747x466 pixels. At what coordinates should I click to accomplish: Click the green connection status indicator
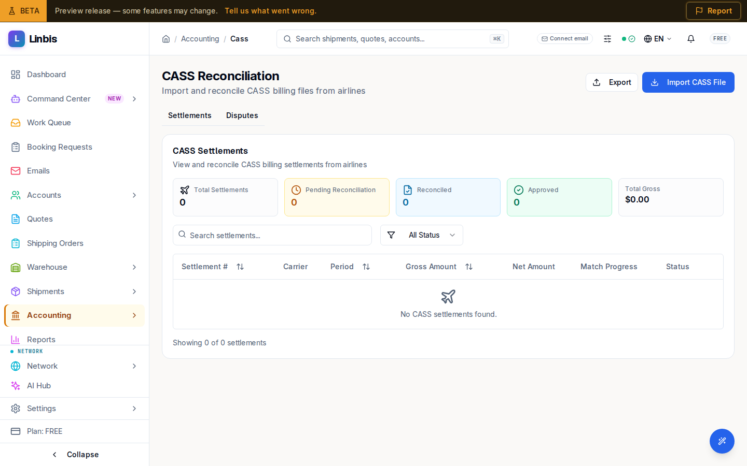(628, 39)
